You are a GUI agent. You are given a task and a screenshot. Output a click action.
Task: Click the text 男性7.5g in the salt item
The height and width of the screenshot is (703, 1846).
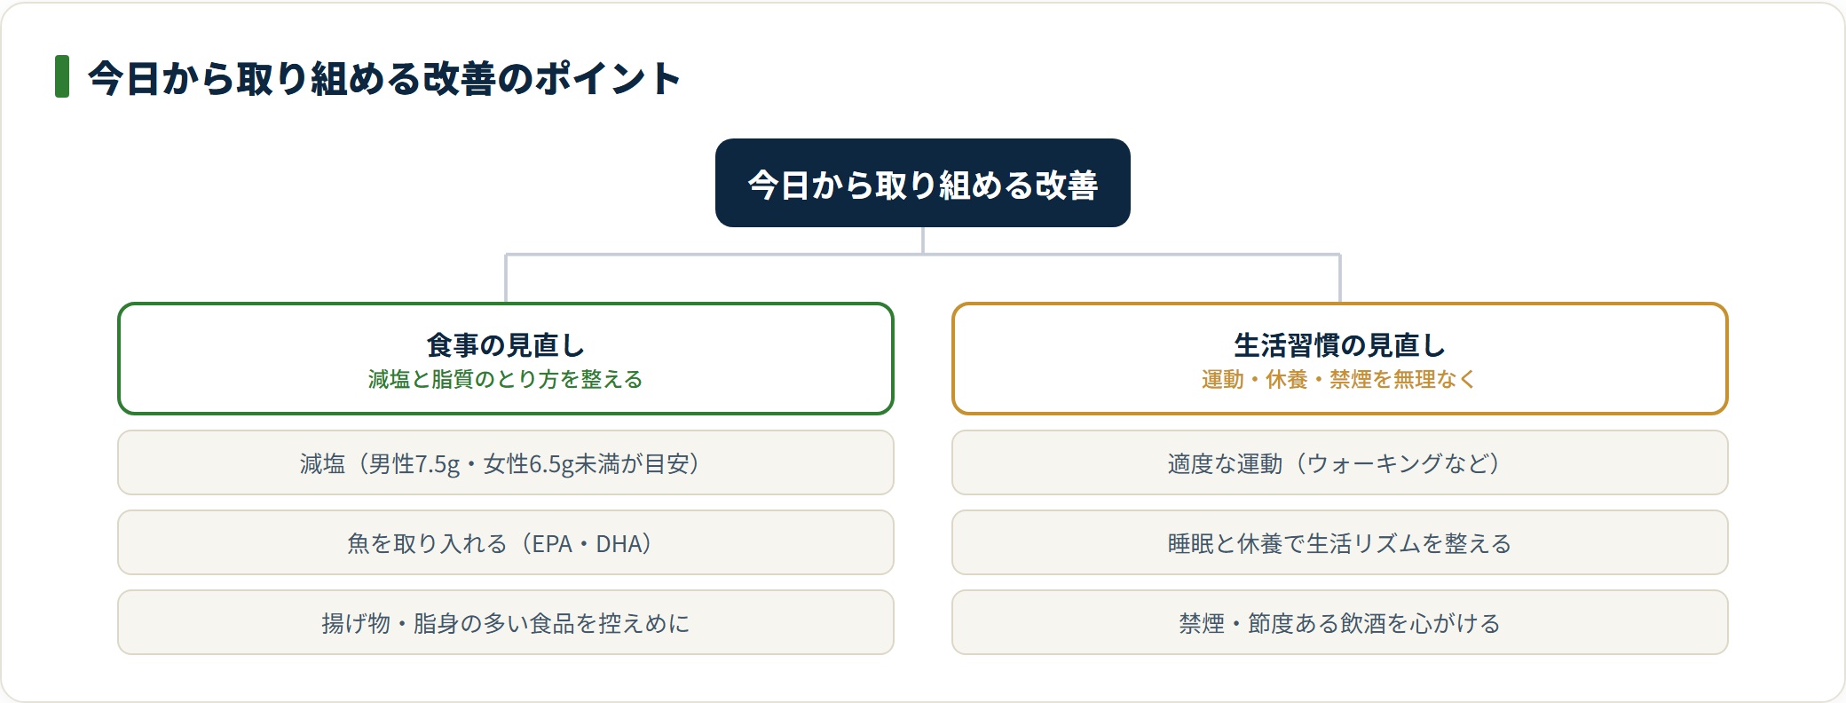tap(414, 463)
